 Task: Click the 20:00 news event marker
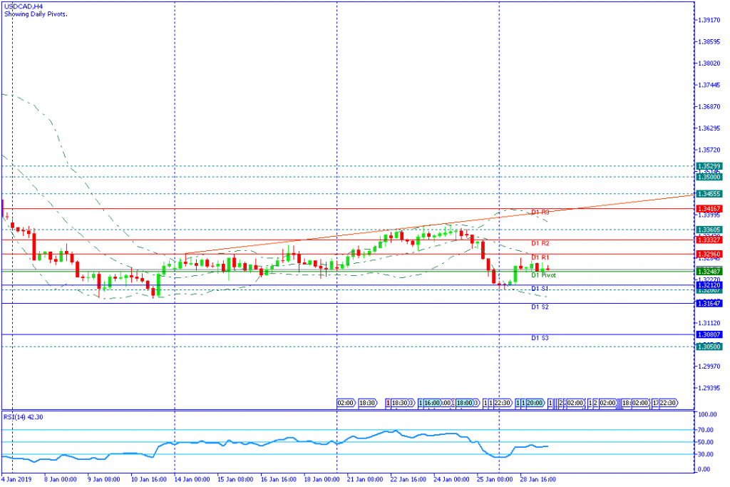point(535,403)
